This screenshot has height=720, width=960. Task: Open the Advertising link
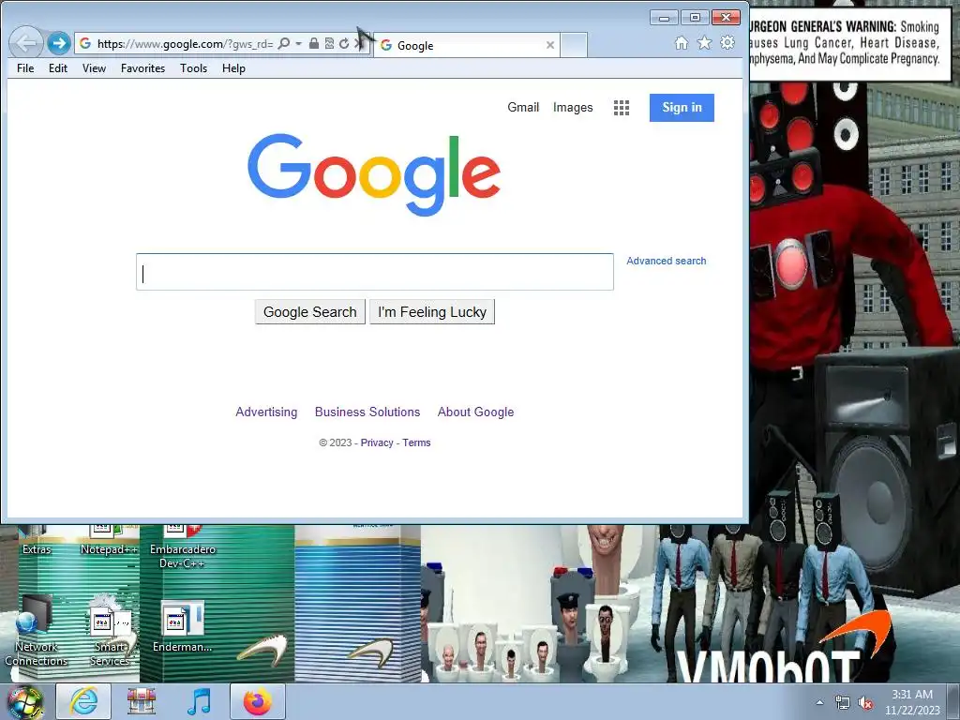coord(266,412)
